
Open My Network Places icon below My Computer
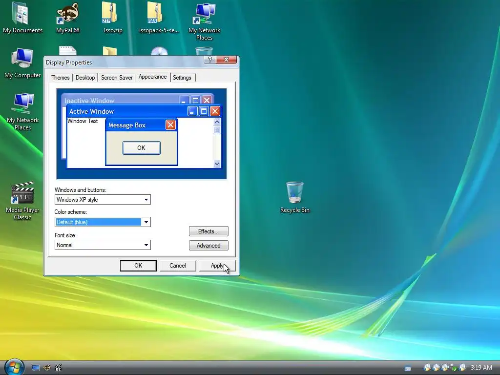22,111
